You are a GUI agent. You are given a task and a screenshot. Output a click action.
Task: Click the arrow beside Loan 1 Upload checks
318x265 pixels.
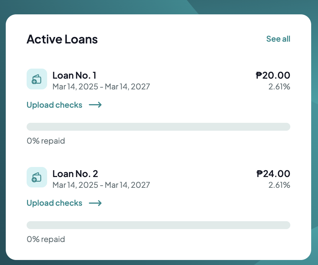(x=95, y=105)
